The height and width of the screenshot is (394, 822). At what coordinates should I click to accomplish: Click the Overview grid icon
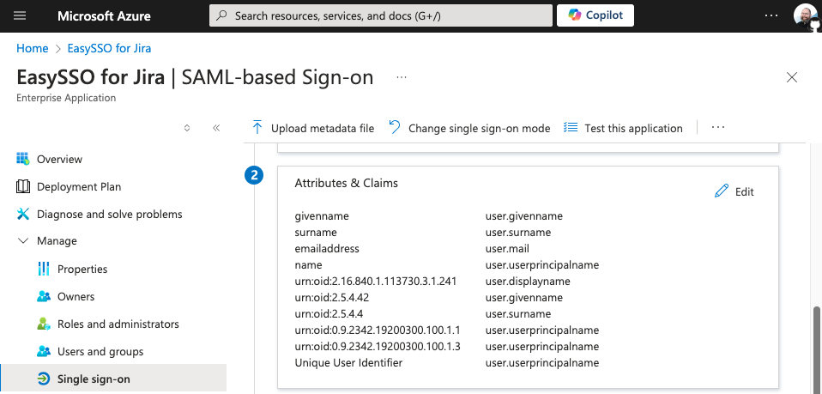pos(23,159)
